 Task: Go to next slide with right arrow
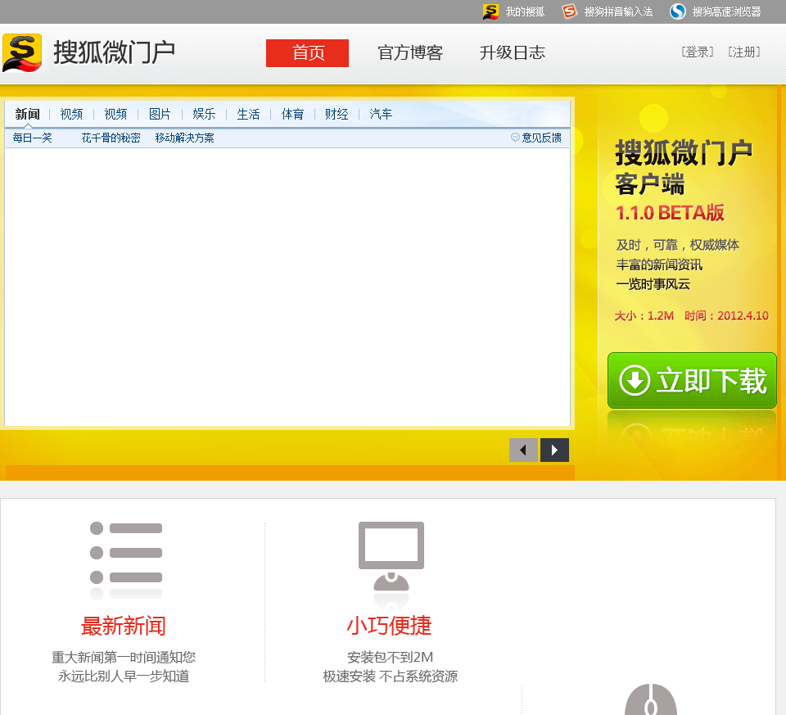554,450
